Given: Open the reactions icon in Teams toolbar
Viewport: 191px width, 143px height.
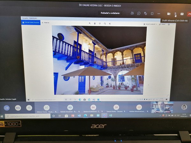Looking at the screenshot, I should pos(145,13).
